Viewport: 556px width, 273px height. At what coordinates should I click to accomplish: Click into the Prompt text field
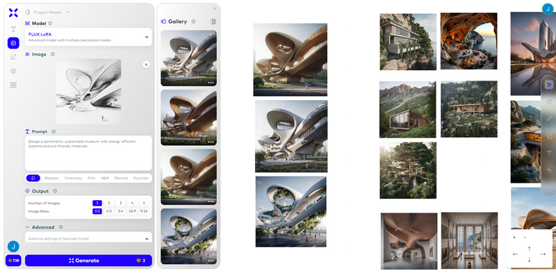pos(88,153)
